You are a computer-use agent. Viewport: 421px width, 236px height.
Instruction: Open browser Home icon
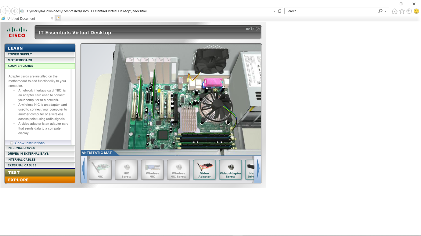point(395,11)
